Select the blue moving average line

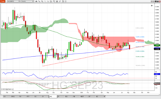coord(66,54)
